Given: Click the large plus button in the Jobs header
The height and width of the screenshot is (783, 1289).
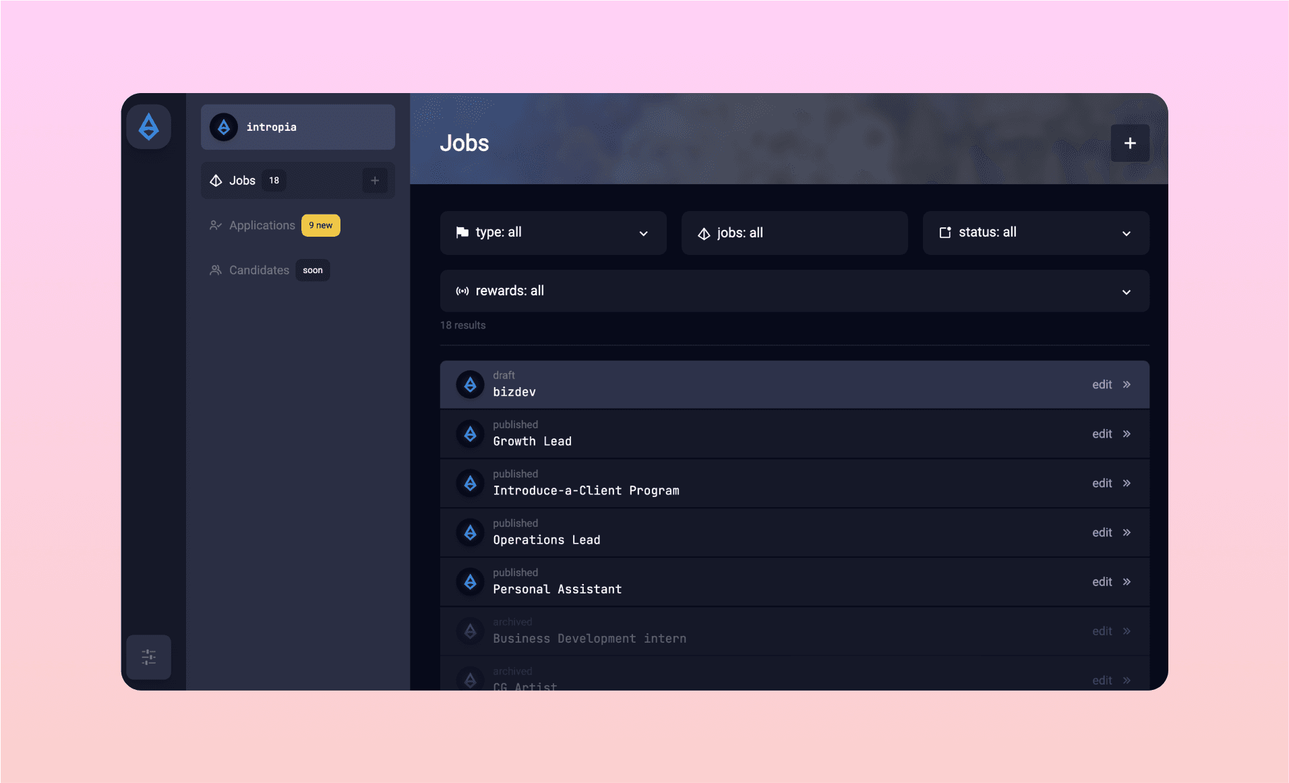Looking at the screenshot, I should tap(1130, 143).
